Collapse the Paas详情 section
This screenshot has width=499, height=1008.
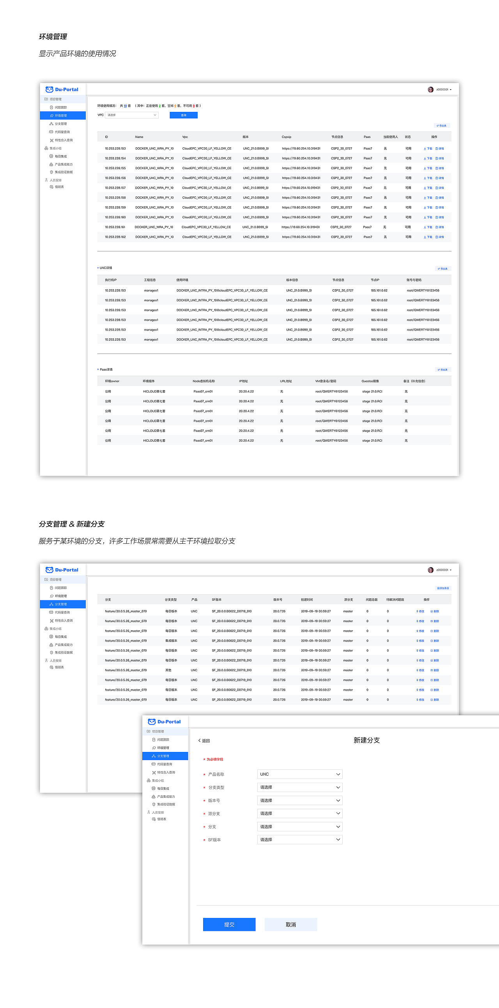[x=98, y=370]
